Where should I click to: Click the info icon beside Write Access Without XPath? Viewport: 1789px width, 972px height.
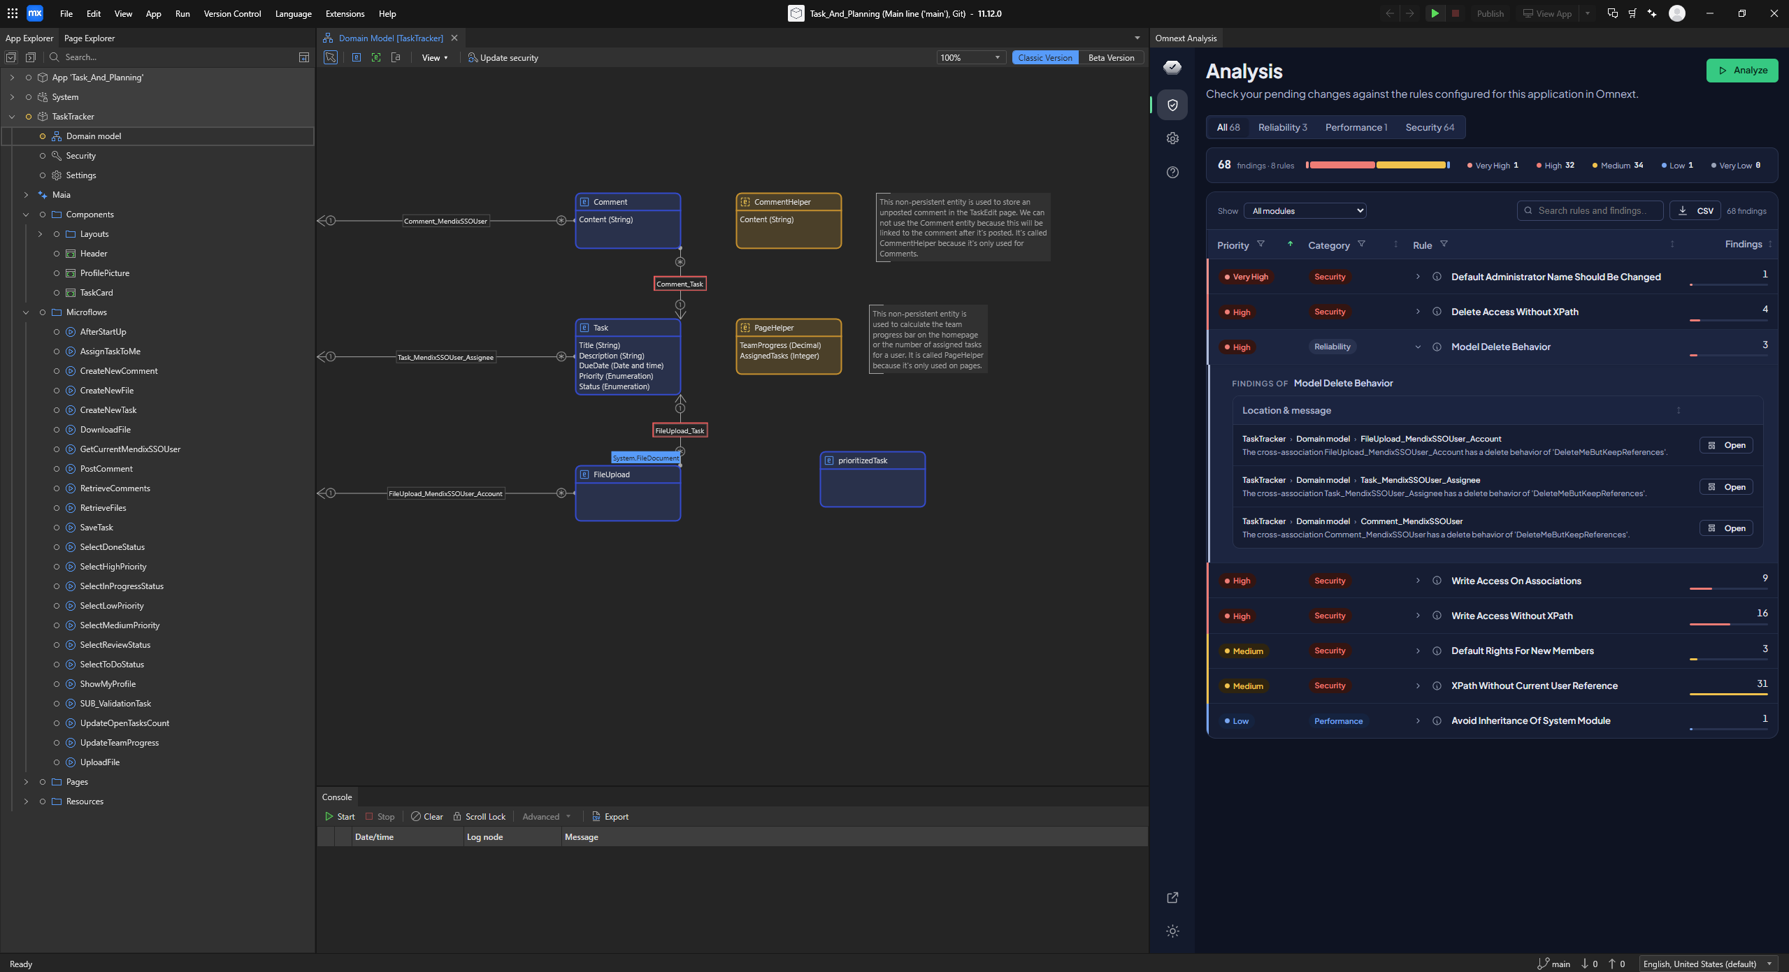[1437, 616]
